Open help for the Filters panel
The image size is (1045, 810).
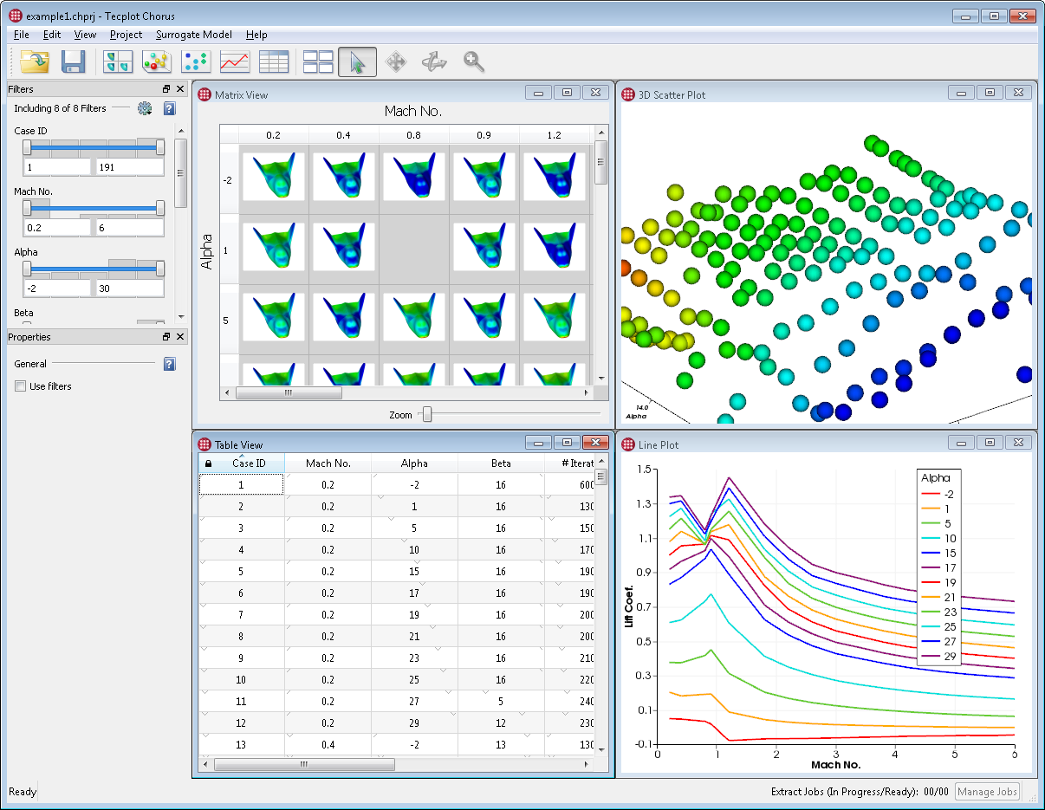[x=169, y=108]
